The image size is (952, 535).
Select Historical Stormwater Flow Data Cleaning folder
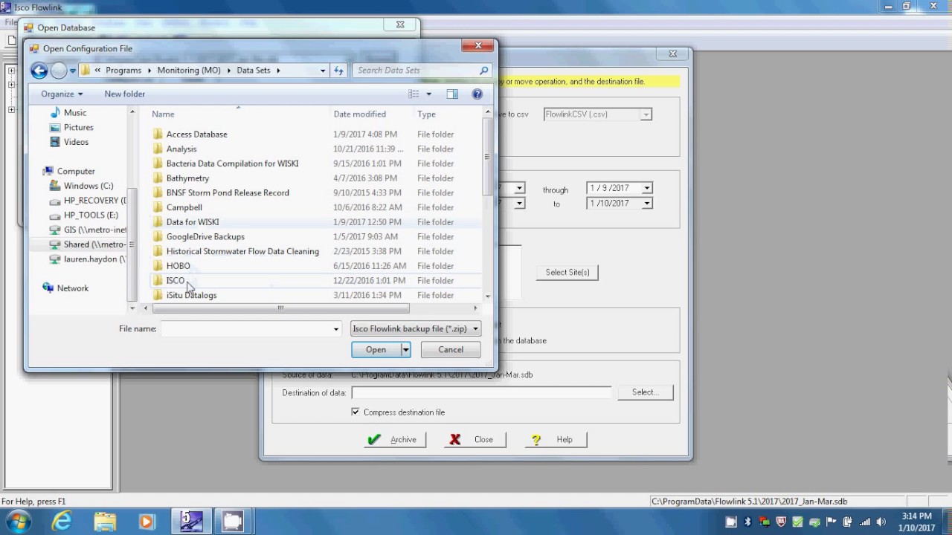242,251
